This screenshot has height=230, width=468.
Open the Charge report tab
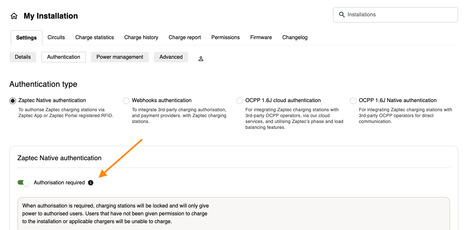click(x=185, y=37)
